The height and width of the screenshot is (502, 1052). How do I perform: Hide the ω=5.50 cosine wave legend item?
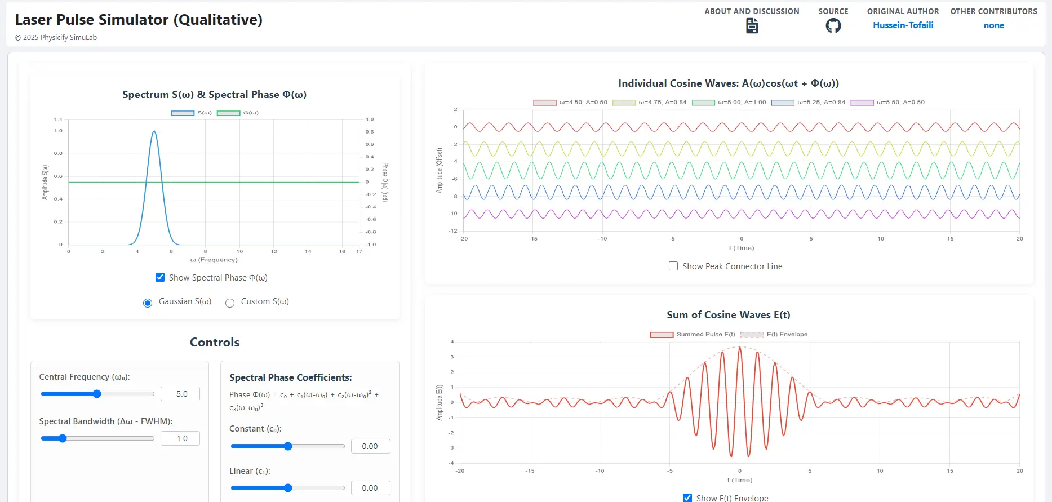[862, 103]
